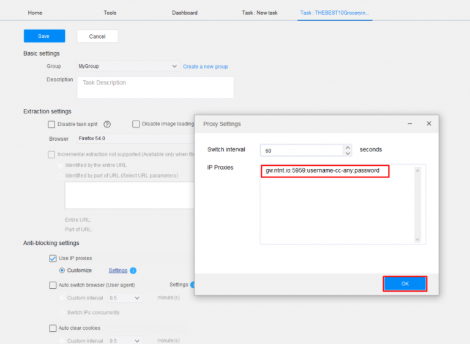The width and height of the screenshot is (470, 344).
Task: Select the Customize radio button
Action: click(x=62, y=270)
